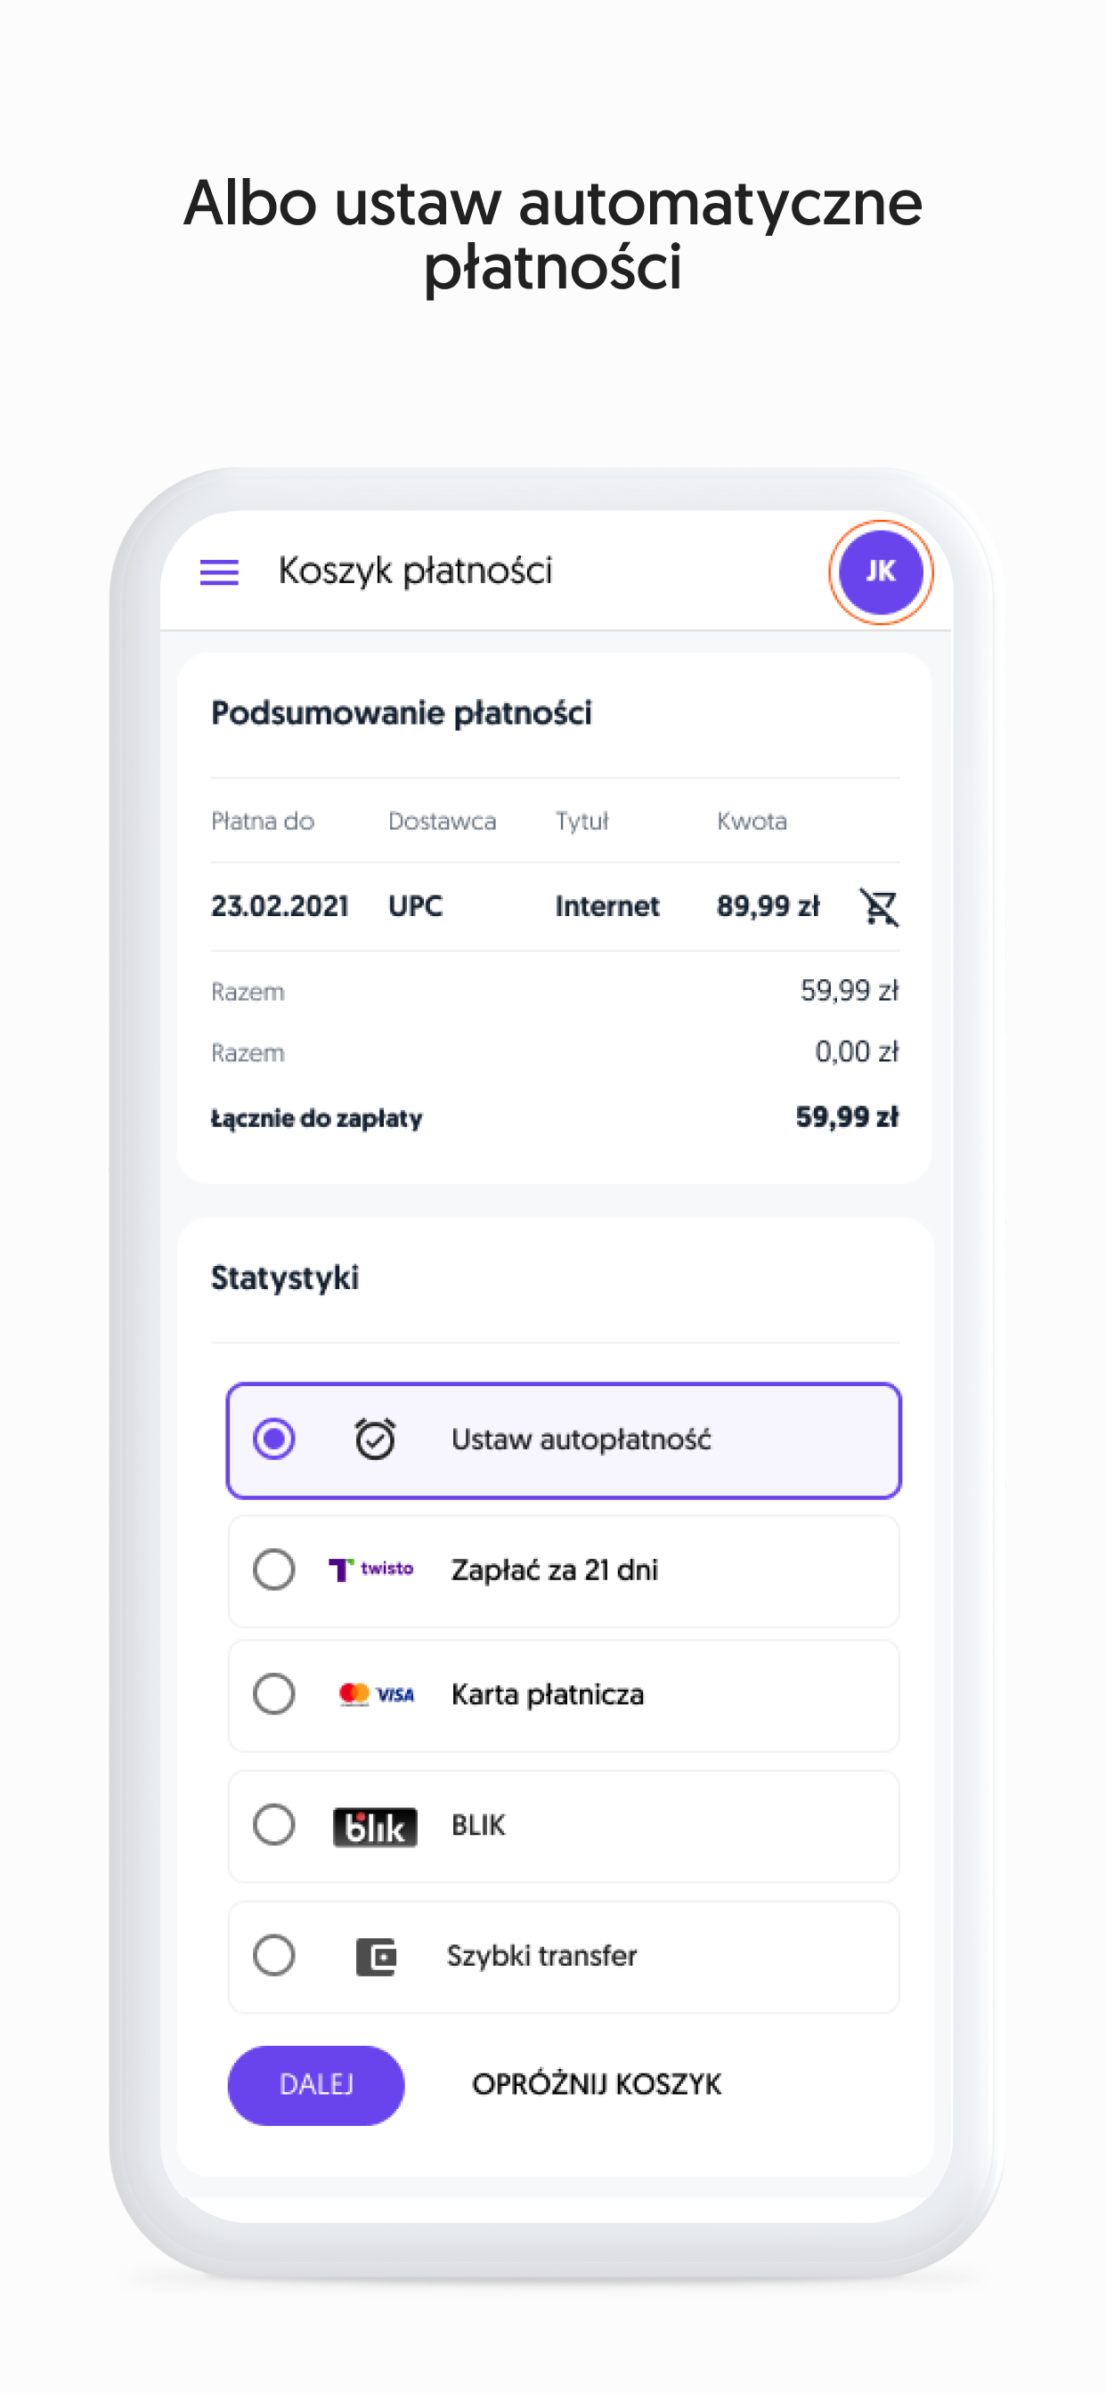Select the Szybki transfer radio button

(274, 1956)
